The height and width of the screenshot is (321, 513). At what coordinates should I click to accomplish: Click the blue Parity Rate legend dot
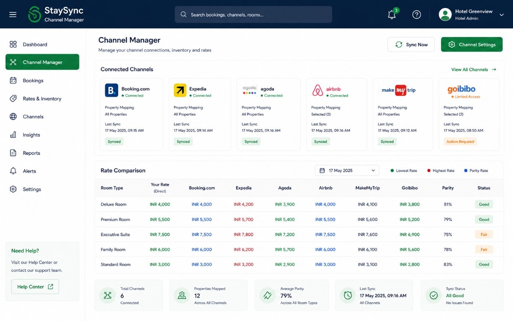pyautogui.click(x=466, y=171)
